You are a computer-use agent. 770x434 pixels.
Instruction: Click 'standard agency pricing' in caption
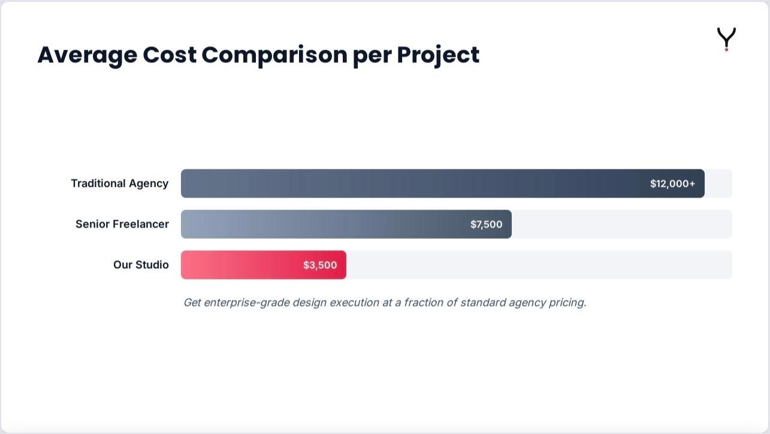[523, 302]
